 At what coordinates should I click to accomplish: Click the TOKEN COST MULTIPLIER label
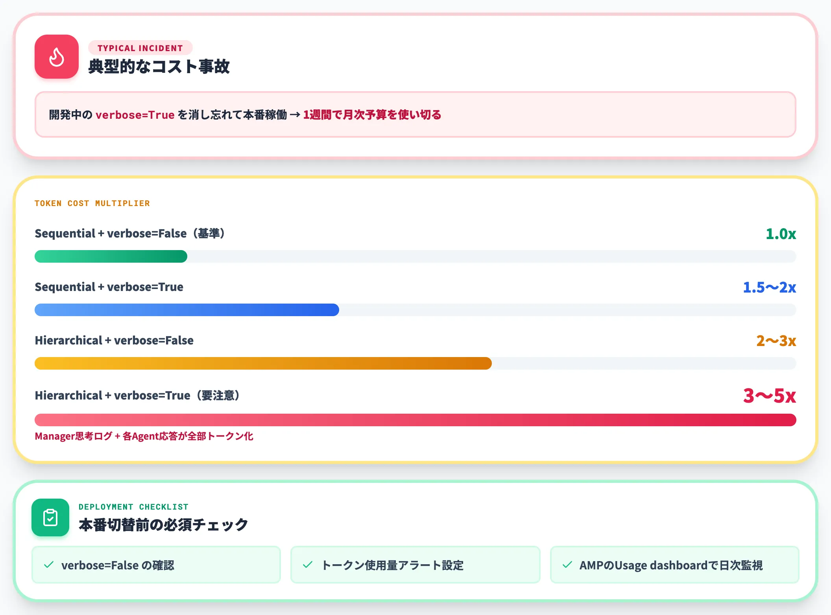pyautogui.click(x=92, y=203)
